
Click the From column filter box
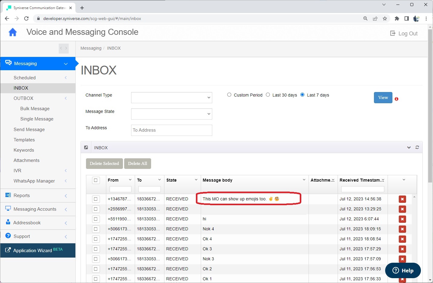coord(120,189)
